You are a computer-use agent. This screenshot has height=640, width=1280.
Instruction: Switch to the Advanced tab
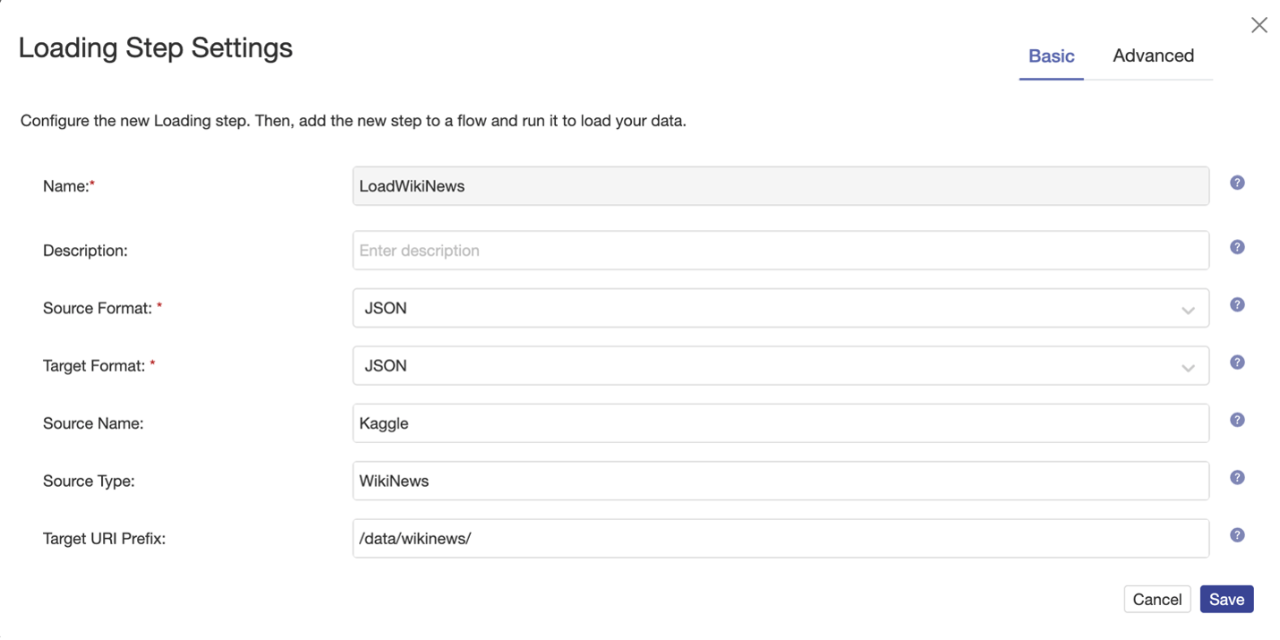(1153, 55)
